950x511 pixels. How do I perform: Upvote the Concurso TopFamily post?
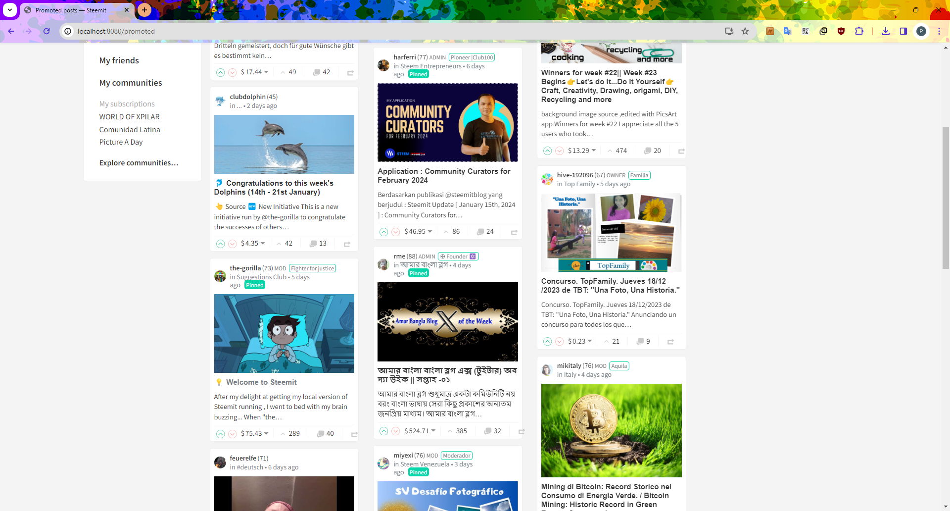tap(547, 342)
